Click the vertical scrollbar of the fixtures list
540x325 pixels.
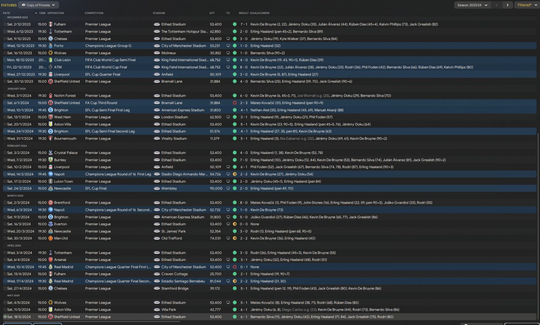539,227
